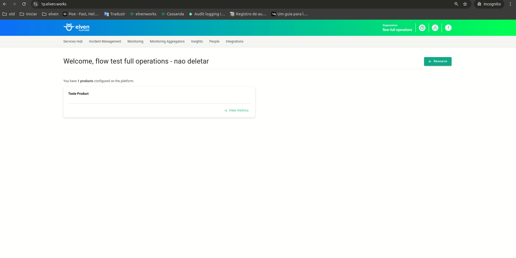Click the browser back arrow

[x=5, y=4]
